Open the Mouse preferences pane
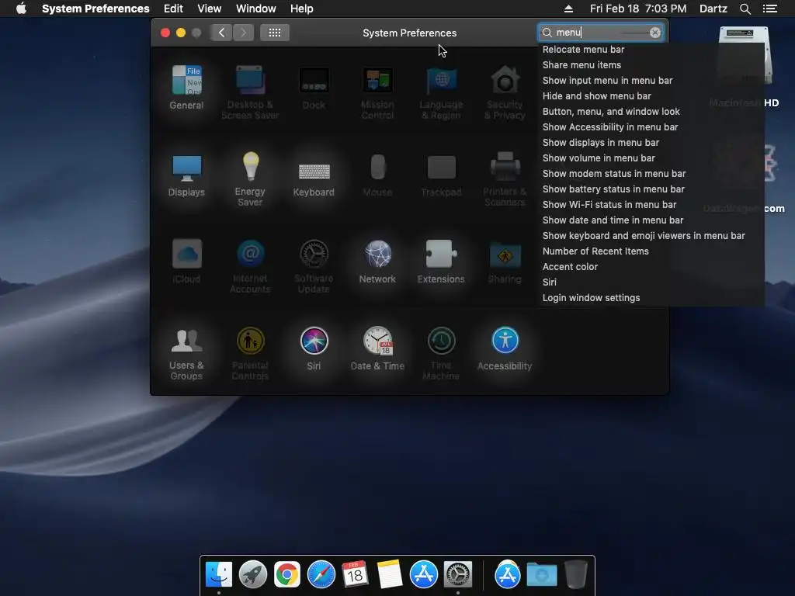The width and height of the screenshot is (795, 596). click(377, 175)
